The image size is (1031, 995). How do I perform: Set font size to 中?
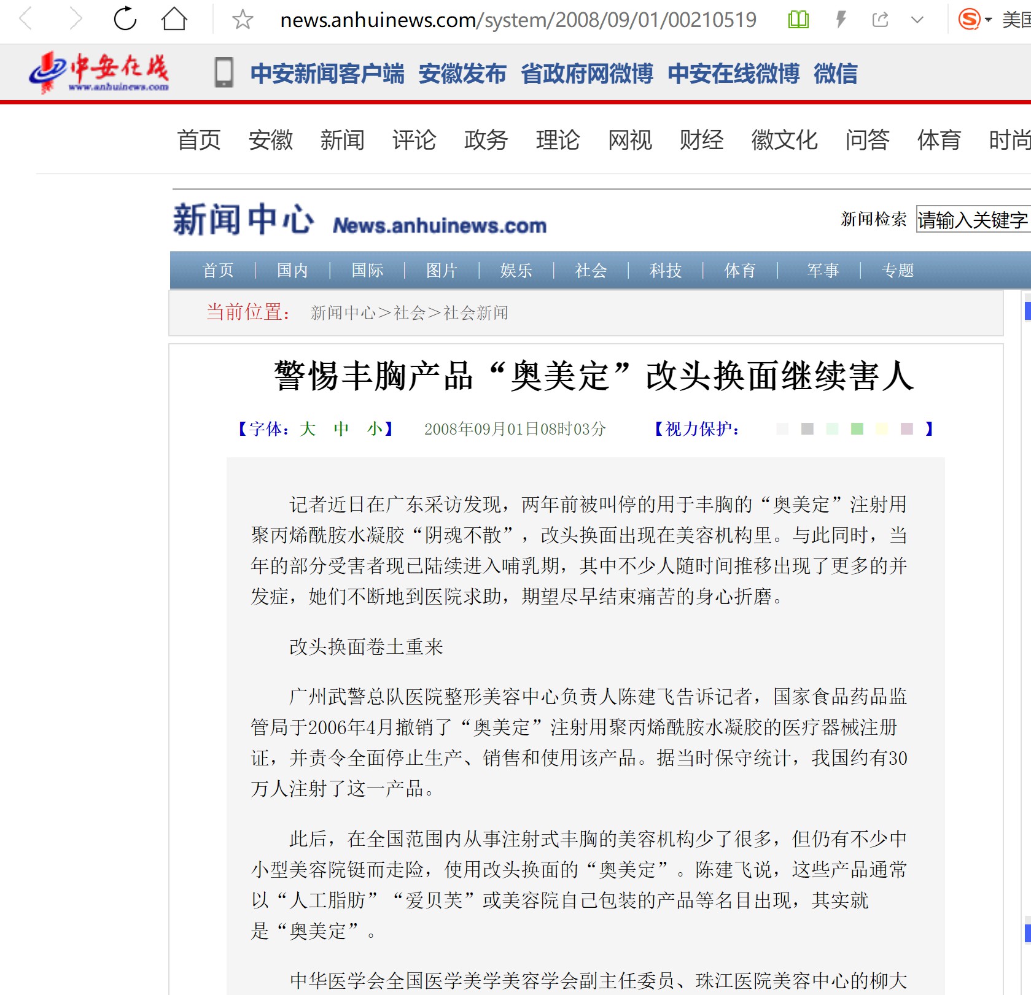pyautogui.click(x=341, y=428)
